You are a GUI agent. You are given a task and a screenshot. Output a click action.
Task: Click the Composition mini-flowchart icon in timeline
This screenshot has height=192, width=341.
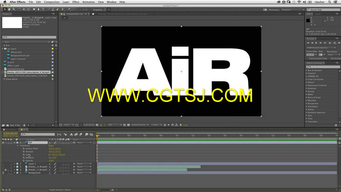pos(59,134)
